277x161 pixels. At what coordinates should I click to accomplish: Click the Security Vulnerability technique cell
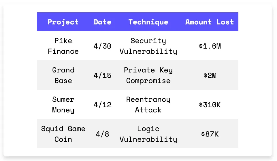click(148, 46)
